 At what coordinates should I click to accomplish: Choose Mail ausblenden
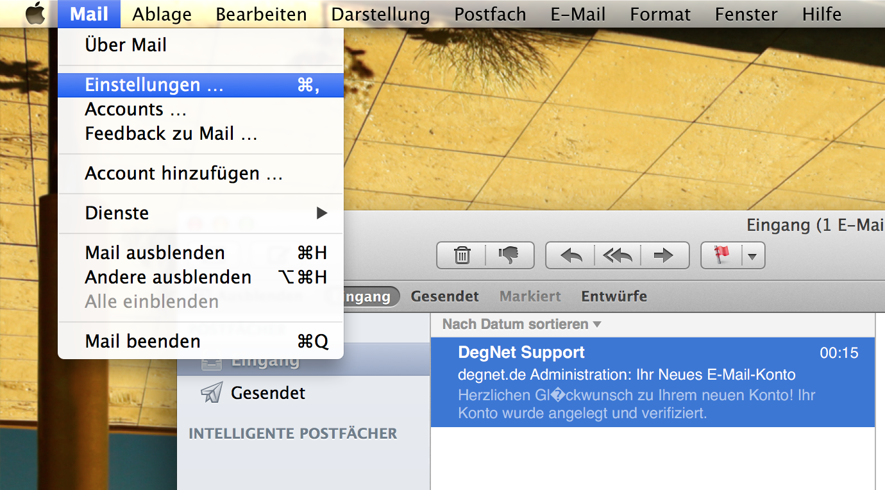pos(201,253)
